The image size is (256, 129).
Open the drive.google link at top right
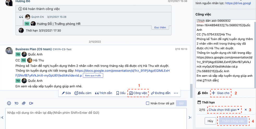point(238,3)
